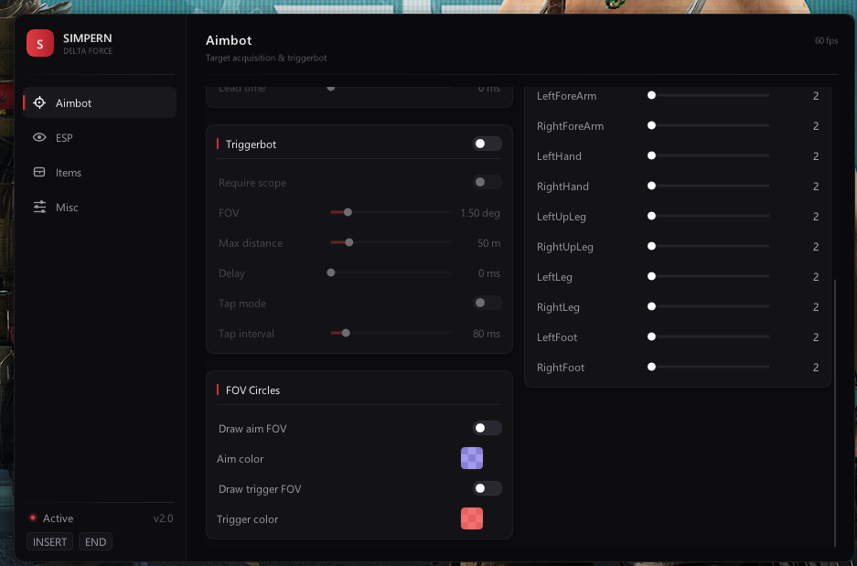
Task: Click the Delay slider handle
Action: (331, 272)
